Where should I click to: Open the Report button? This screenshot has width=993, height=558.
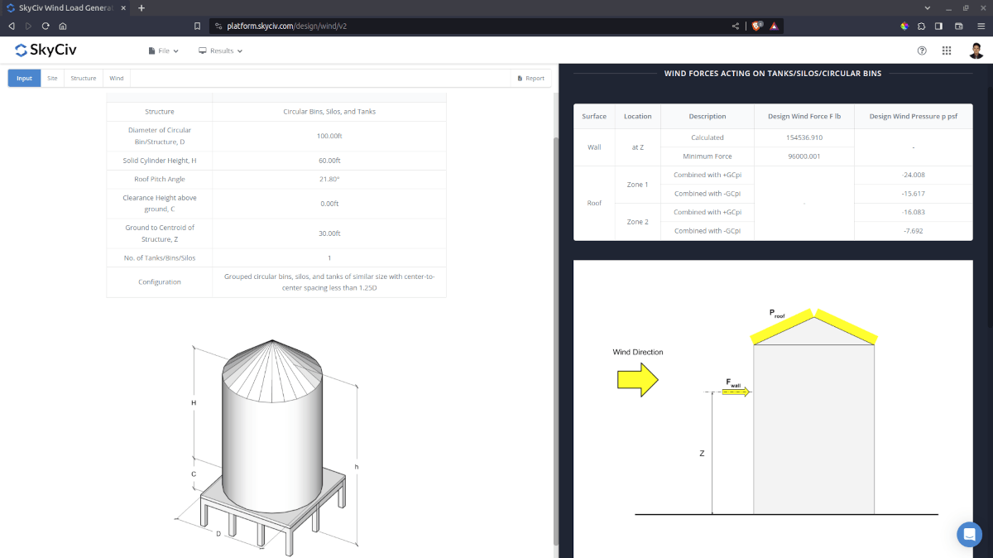(530, 78)
